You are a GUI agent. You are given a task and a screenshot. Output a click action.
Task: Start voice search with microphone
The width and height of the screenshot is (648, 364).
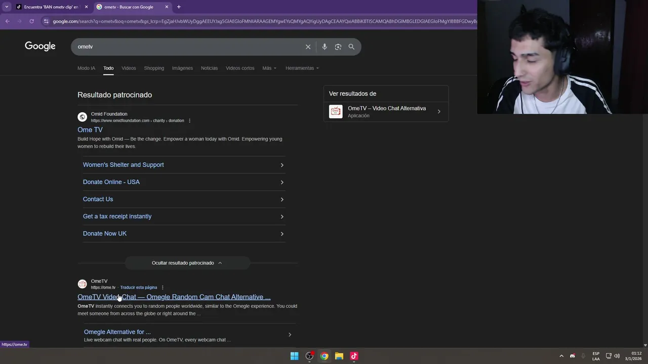[x=325, y=47]
